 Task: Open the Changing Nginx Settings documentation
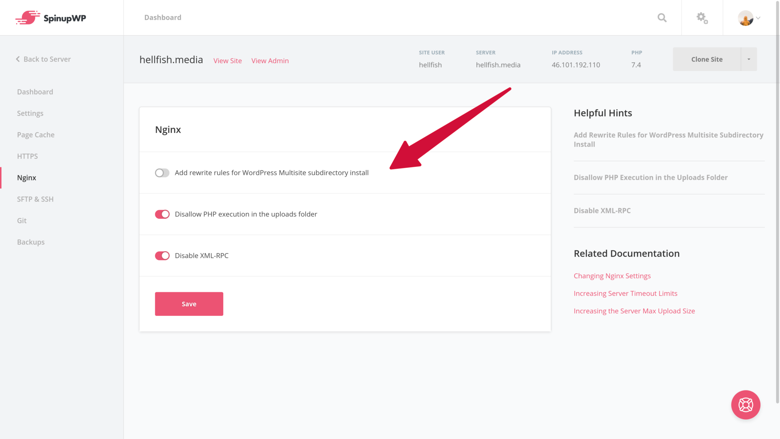[612, 276]
